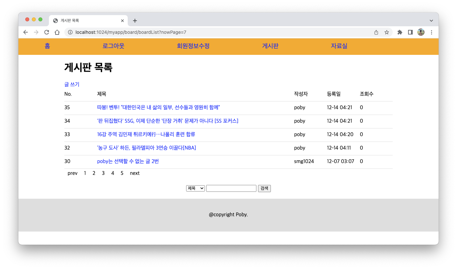The image size is (457, 269).
Task: Go to page 1 in pagination
Action: 85,173
